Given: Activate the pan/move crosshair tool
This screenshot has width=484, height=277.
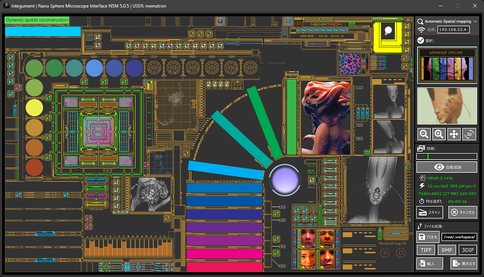Looking at the screenshot, I should click(454, 134).
